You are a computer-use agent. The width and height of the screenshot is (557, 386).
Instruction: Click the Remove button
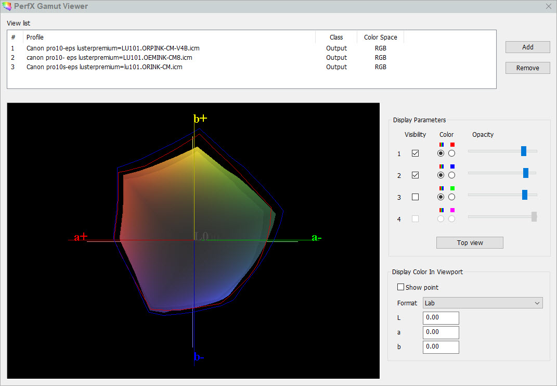pyautogui.click(x=527, y=68)
